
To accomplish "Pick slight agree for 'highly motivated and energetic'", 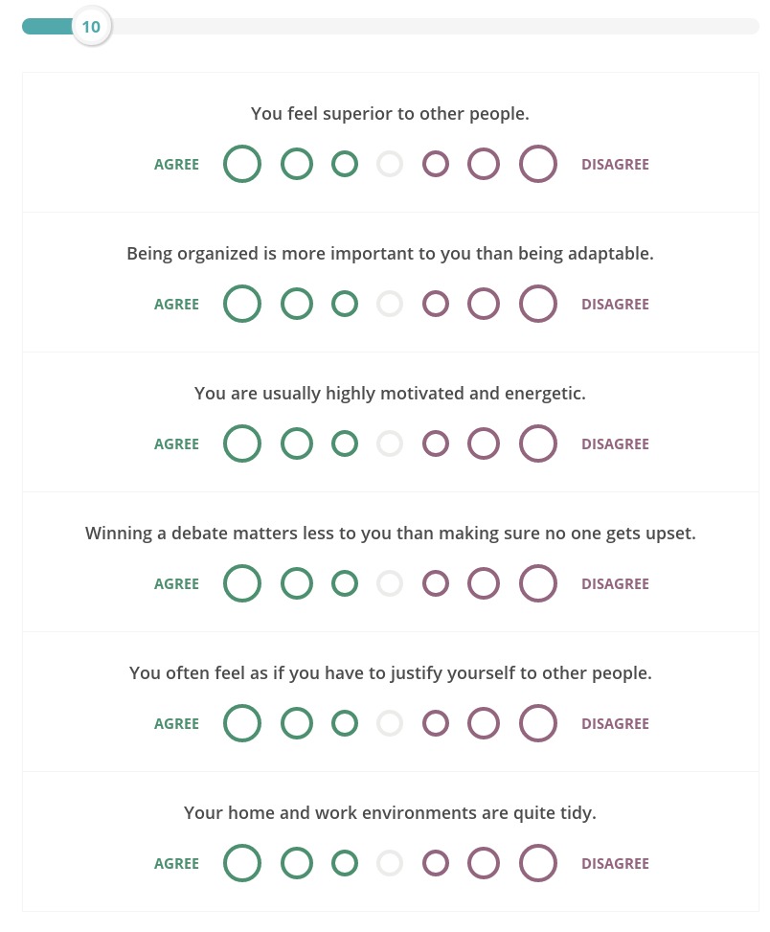I will coord(345,443).
